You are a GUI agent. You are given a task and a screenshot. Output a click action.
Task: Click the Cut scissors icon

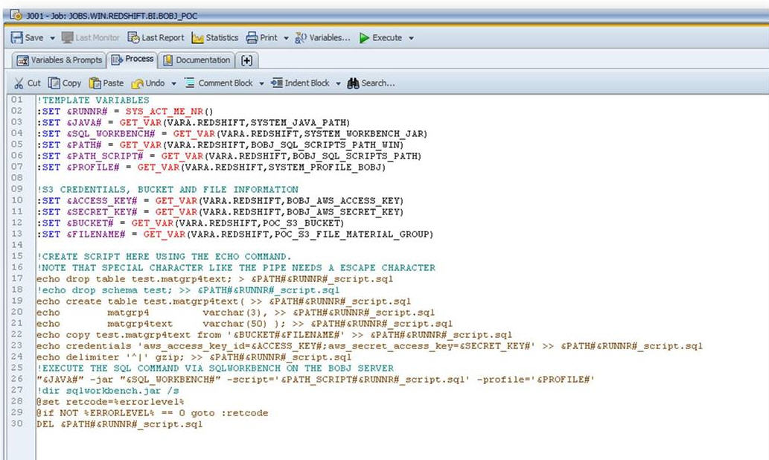[x=19, y=83]
